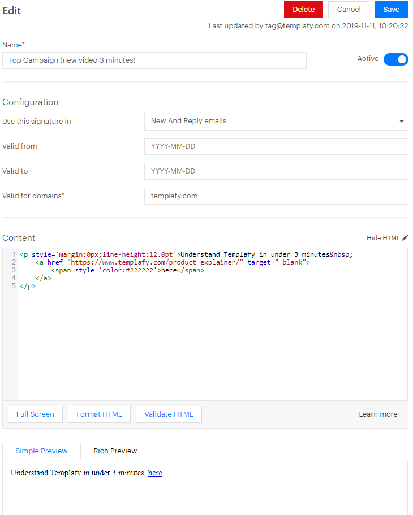The width and height of the screenshot is (413, 515).
Task: Format the HTML code
Action: point(99,414)
